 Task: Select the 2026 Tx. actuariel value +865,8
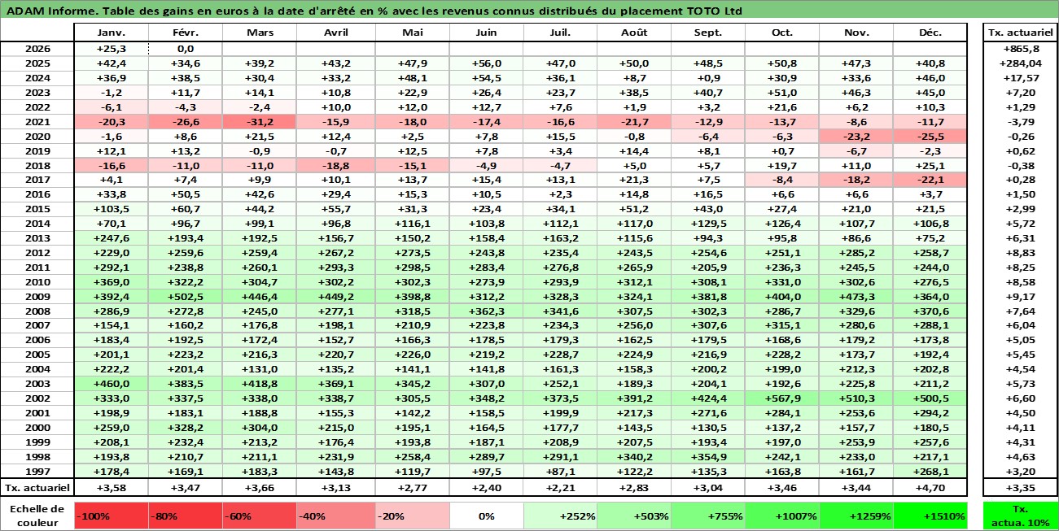(x=1020, y=49)
